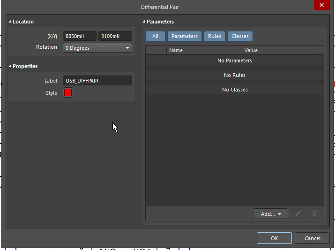Screen dimensions: 335x250
Task: Click the pencil edit icon
Action: click(x=298, y=213)
